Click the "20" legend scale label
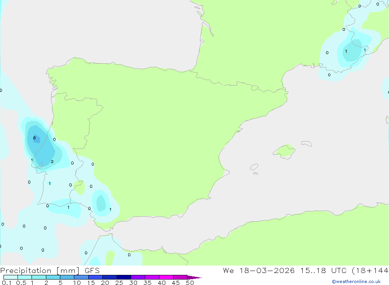This screenshot has height=285, width=389. (x=105, y=283)
